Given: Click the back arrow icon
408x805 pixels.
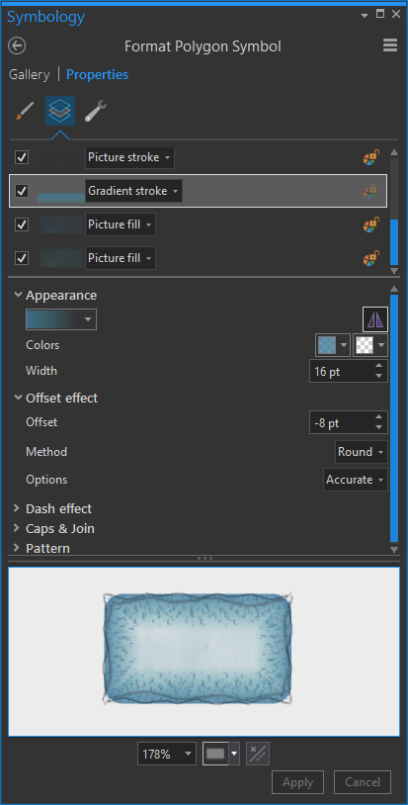Looking at the screenshot, I should (17, 46).
